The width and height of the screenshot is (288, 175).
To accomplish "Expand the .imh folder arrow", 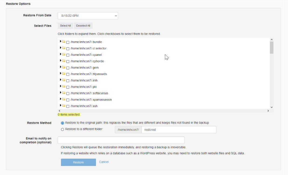I will coord(60,80).
